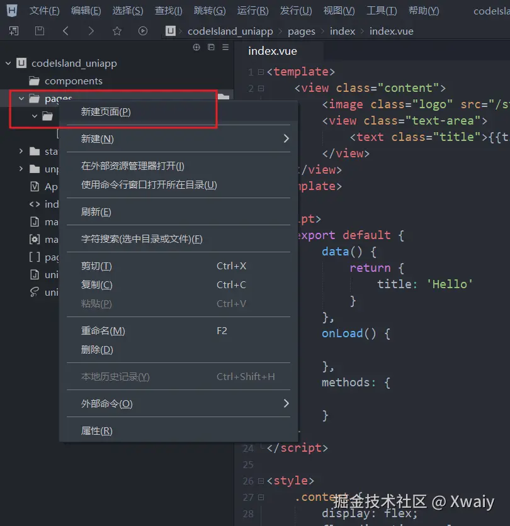Choose 使用命令行窗口打开所在目录(U)
The width and height of the screenshot is (510, 526).
(178, 184)
